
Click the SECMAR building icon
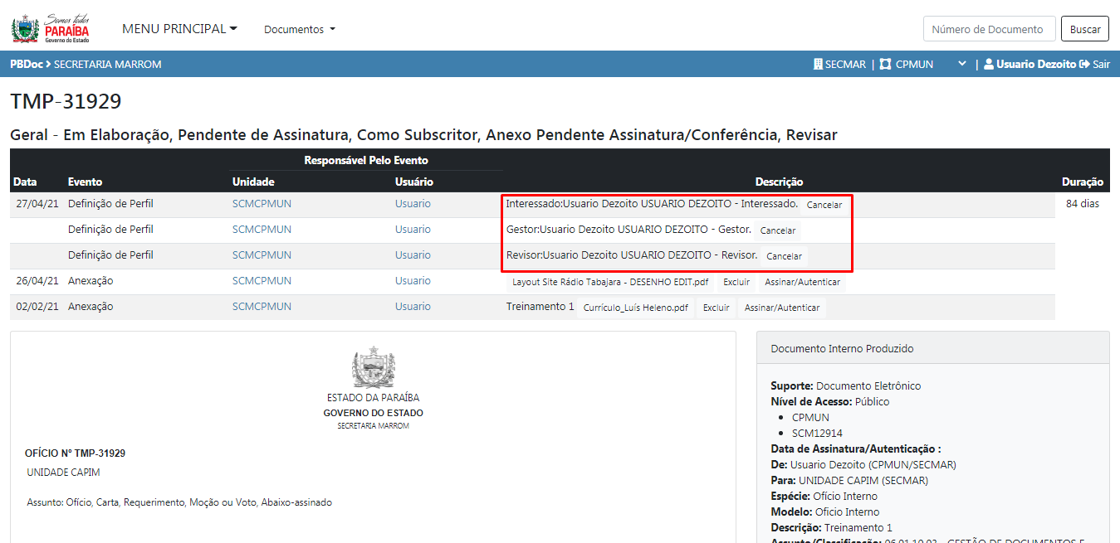coord(818,64)
